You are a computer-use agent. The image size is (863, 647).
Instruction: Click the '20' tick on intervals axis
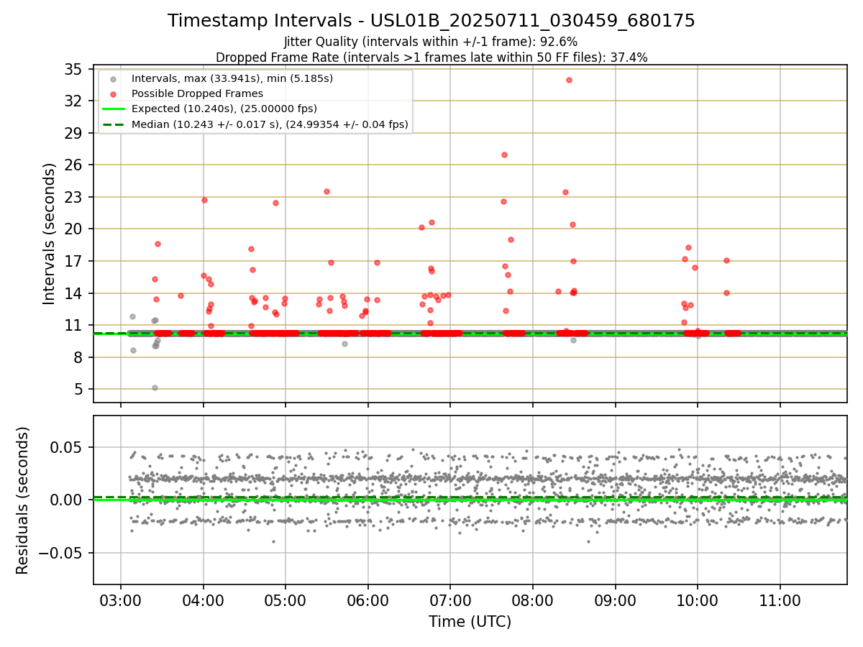click(73, 229)
